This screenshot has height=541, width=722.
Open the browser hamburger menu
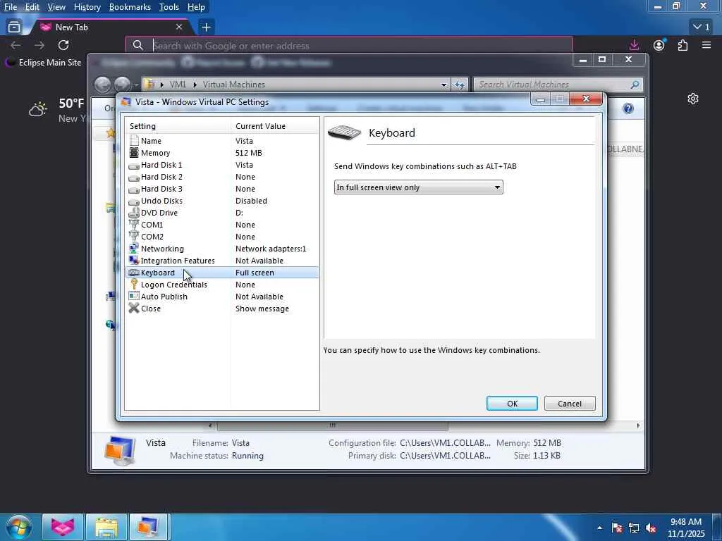706,45
